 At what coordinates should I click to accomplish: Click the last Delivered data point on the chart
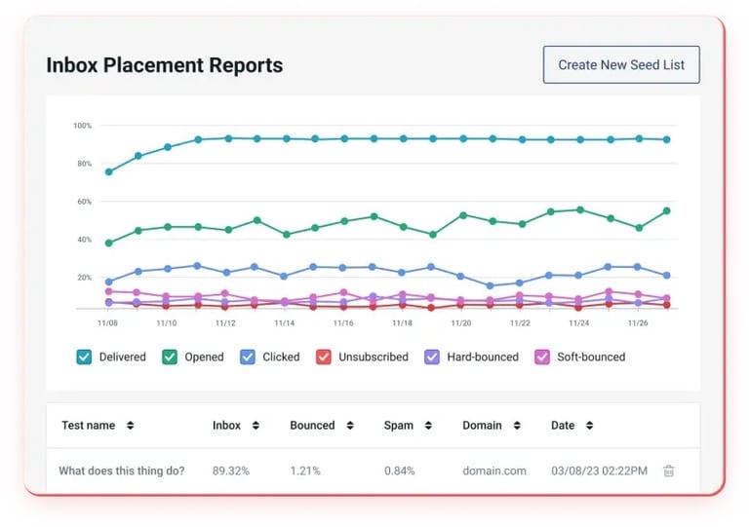point(667,139)
